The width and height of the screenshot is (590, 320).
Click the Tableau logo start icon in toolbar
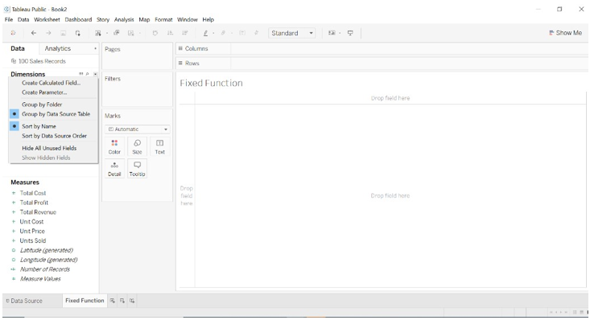13,33
